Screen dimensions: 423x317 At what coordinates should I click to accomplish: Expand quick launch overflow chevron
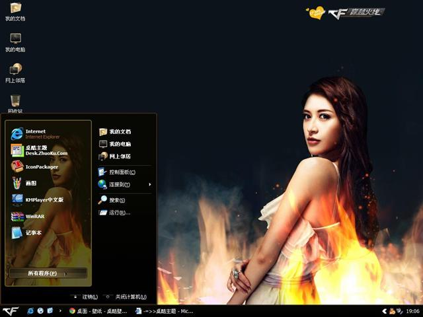(60, 311)
